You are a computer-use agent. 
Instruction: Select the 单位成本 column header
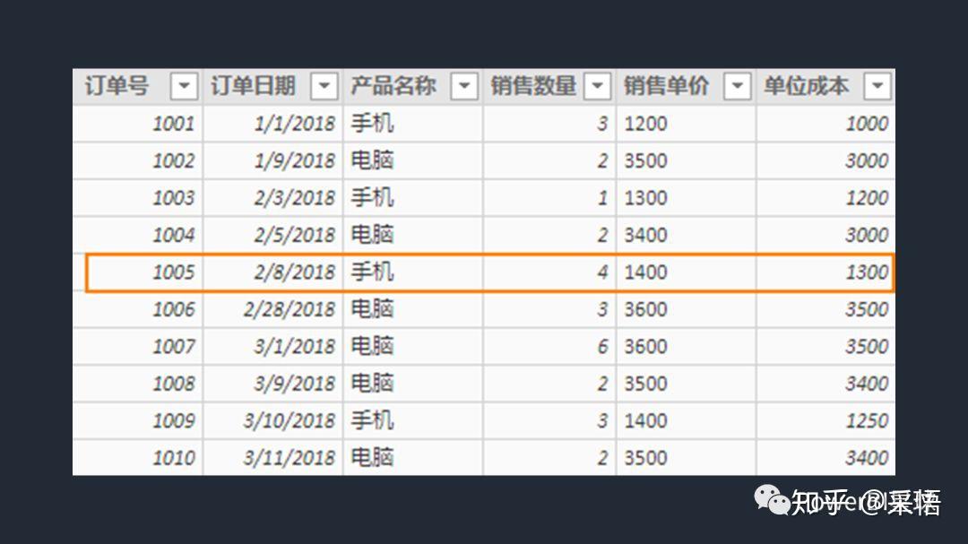click(x=806, y=87)
